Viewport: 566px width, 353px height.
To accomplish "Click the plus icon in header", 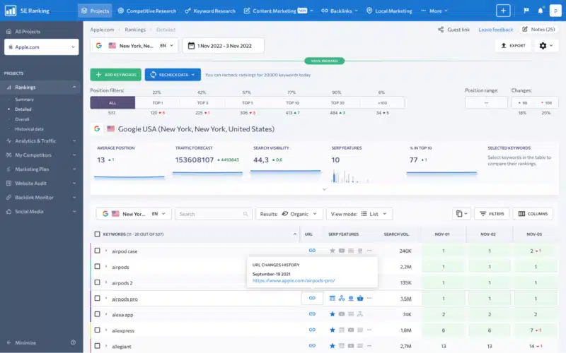I will pyautogui.click(x=503, y=11).
